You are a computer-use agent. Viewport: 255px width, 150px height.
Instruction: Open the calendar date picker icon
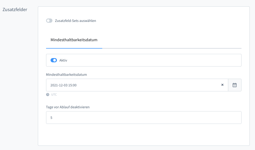tap(235, 85)
